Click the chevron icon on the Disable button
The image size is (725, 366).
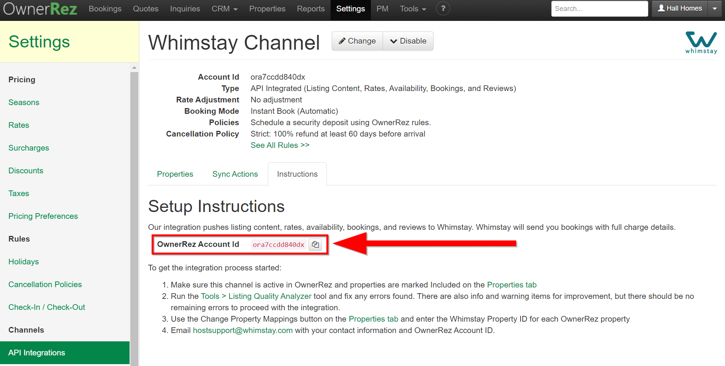pos(393,41)
